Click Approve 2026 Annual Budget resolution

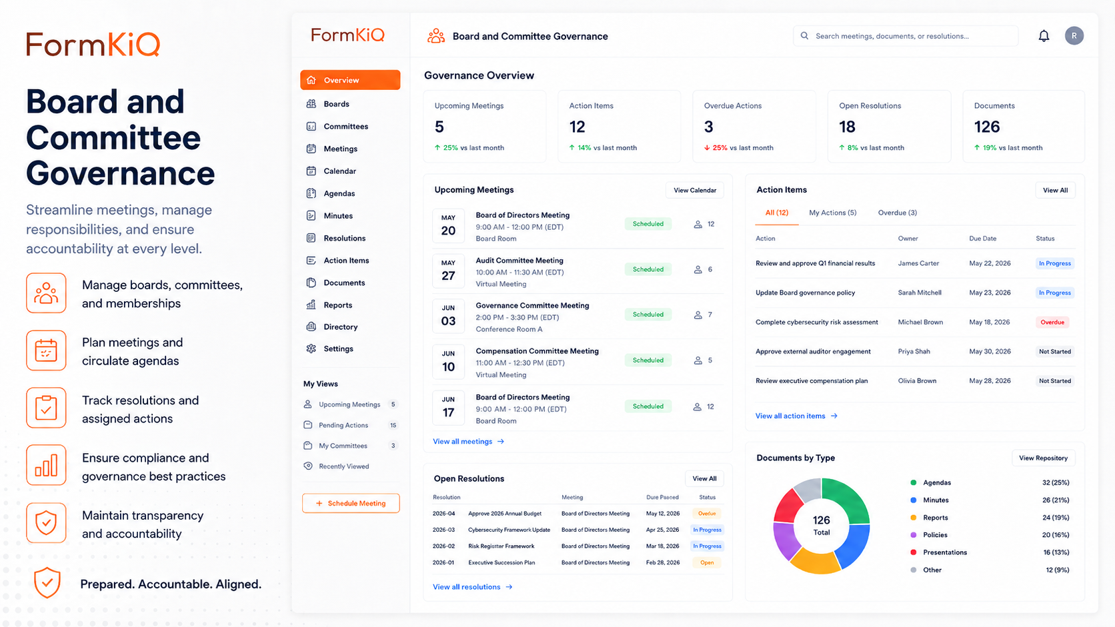[x=505, y=514]
